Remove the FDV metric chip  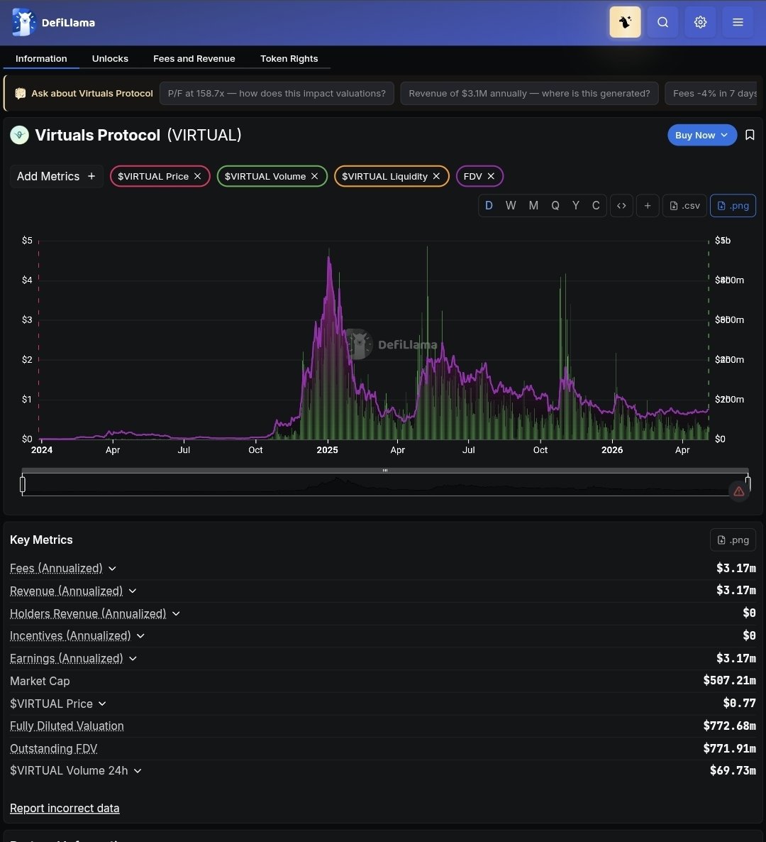click(491, 176)
